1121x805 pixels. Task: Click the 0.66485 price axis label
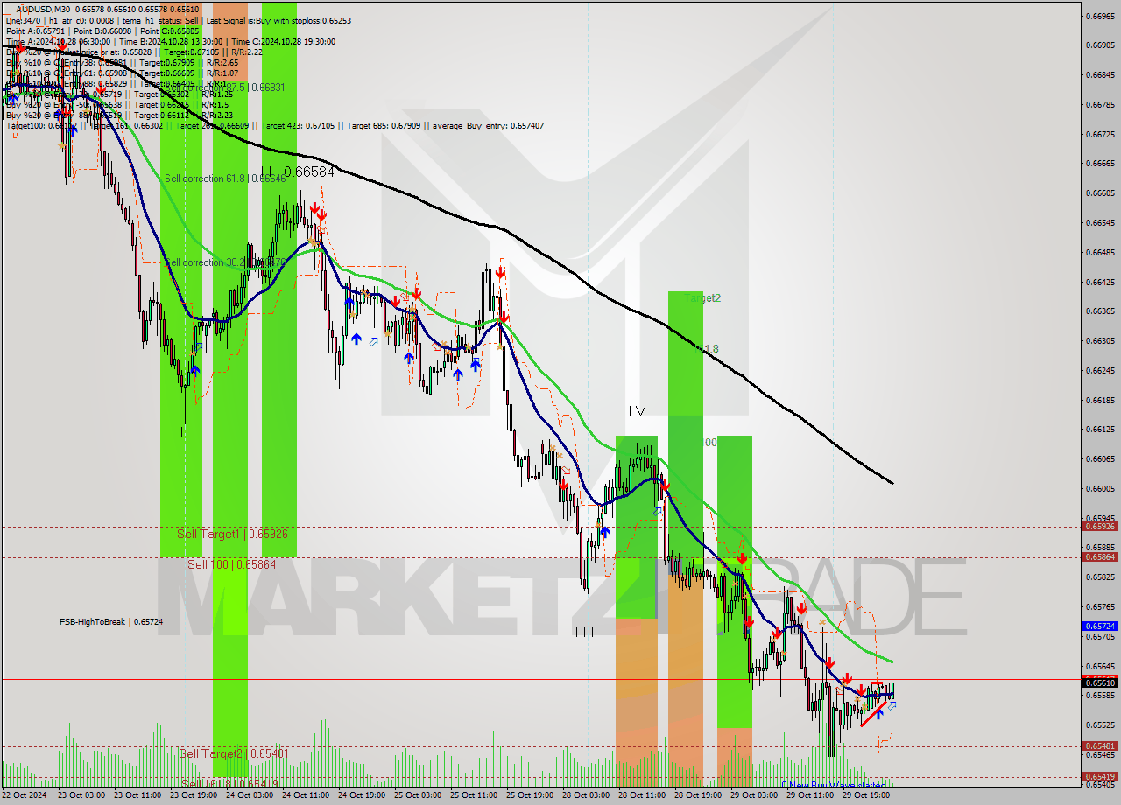pyautogui.click(x=1100, y=252)
